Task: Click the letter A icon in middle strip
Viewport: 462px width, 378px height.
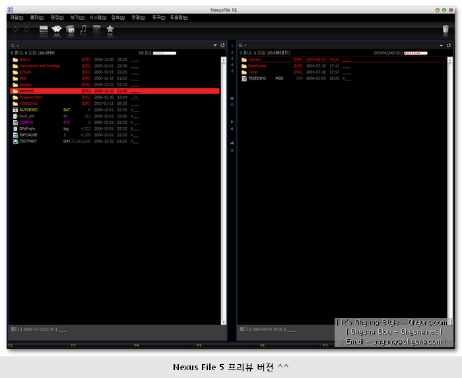Action: (232, 150)
